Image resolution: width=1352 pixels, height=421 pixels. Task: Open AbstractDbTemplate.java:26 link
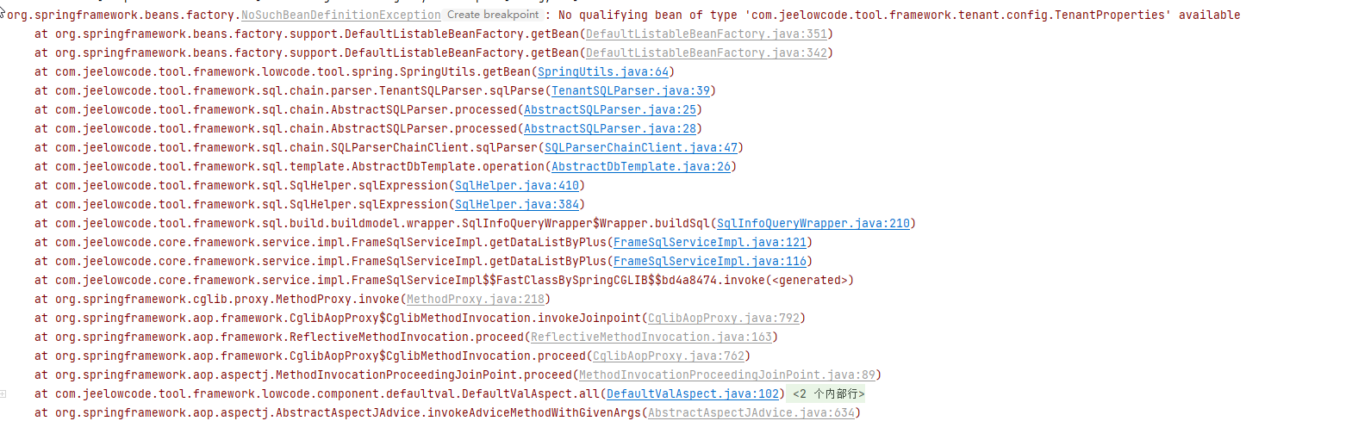point(640,166)
